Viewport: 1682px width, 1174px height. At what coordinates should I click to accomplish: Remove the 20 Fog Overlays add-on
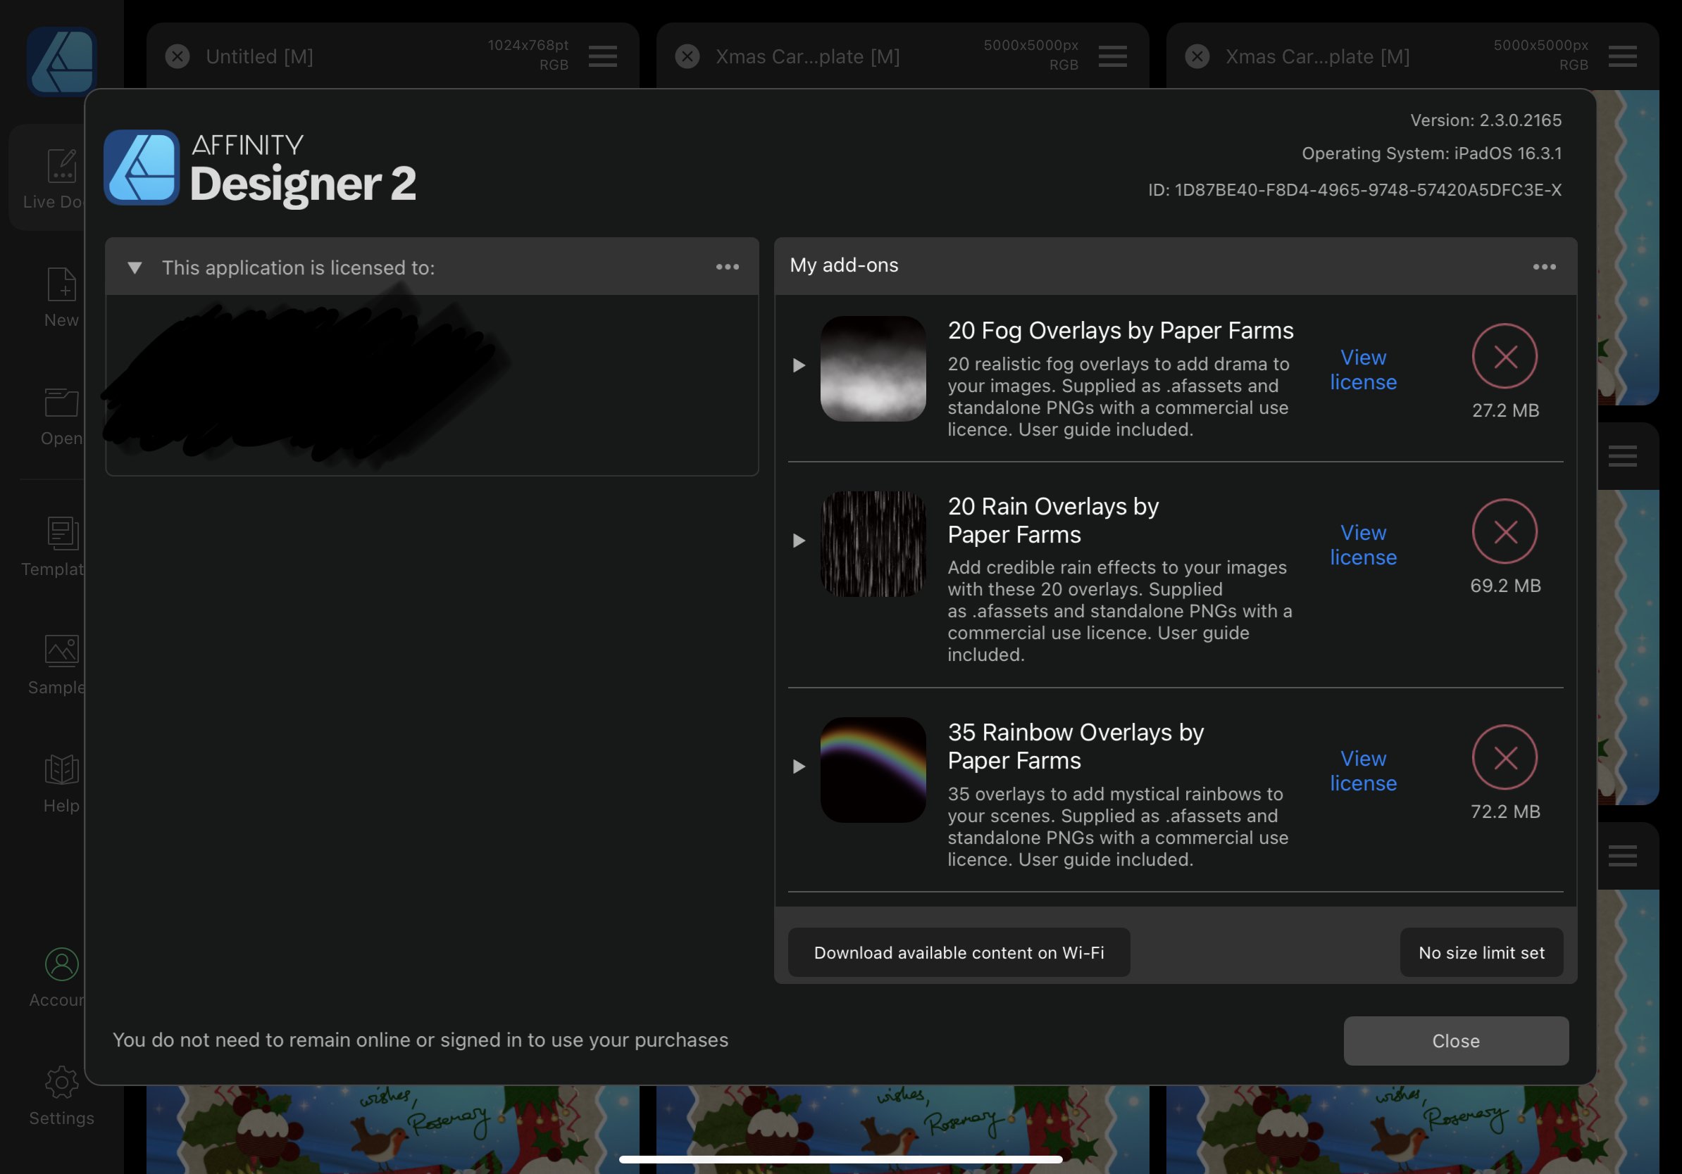(1505, 356)
